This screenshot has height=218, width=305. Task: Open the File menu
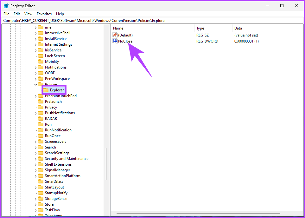[x=6, y=14]
